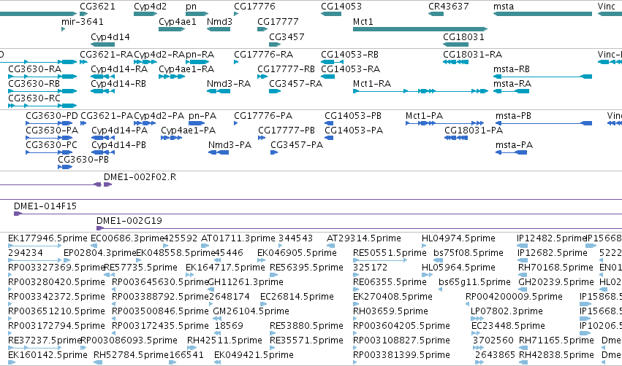Select the CG17777-RB transcript
Screen dimensions: 622x366
262,77
